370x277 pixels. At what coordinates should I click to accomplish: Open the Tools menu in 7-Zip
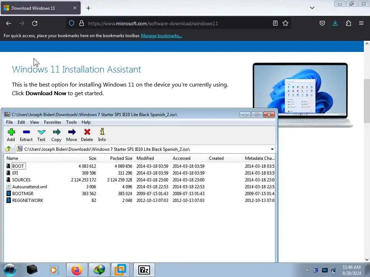[x=71, y=122]
